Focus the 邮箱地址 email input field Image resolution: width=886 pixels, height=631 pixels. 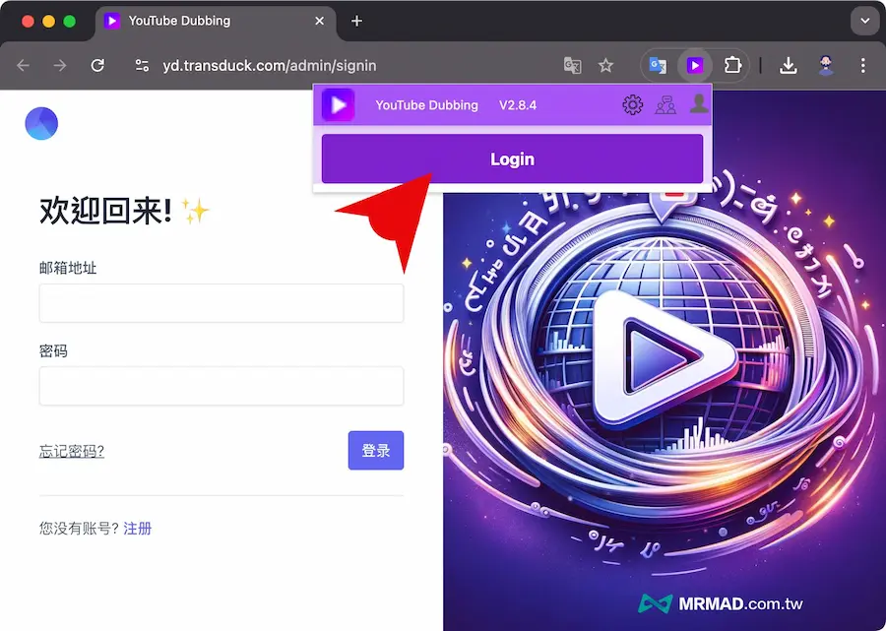pyautogui.click(x=221, y=303)
